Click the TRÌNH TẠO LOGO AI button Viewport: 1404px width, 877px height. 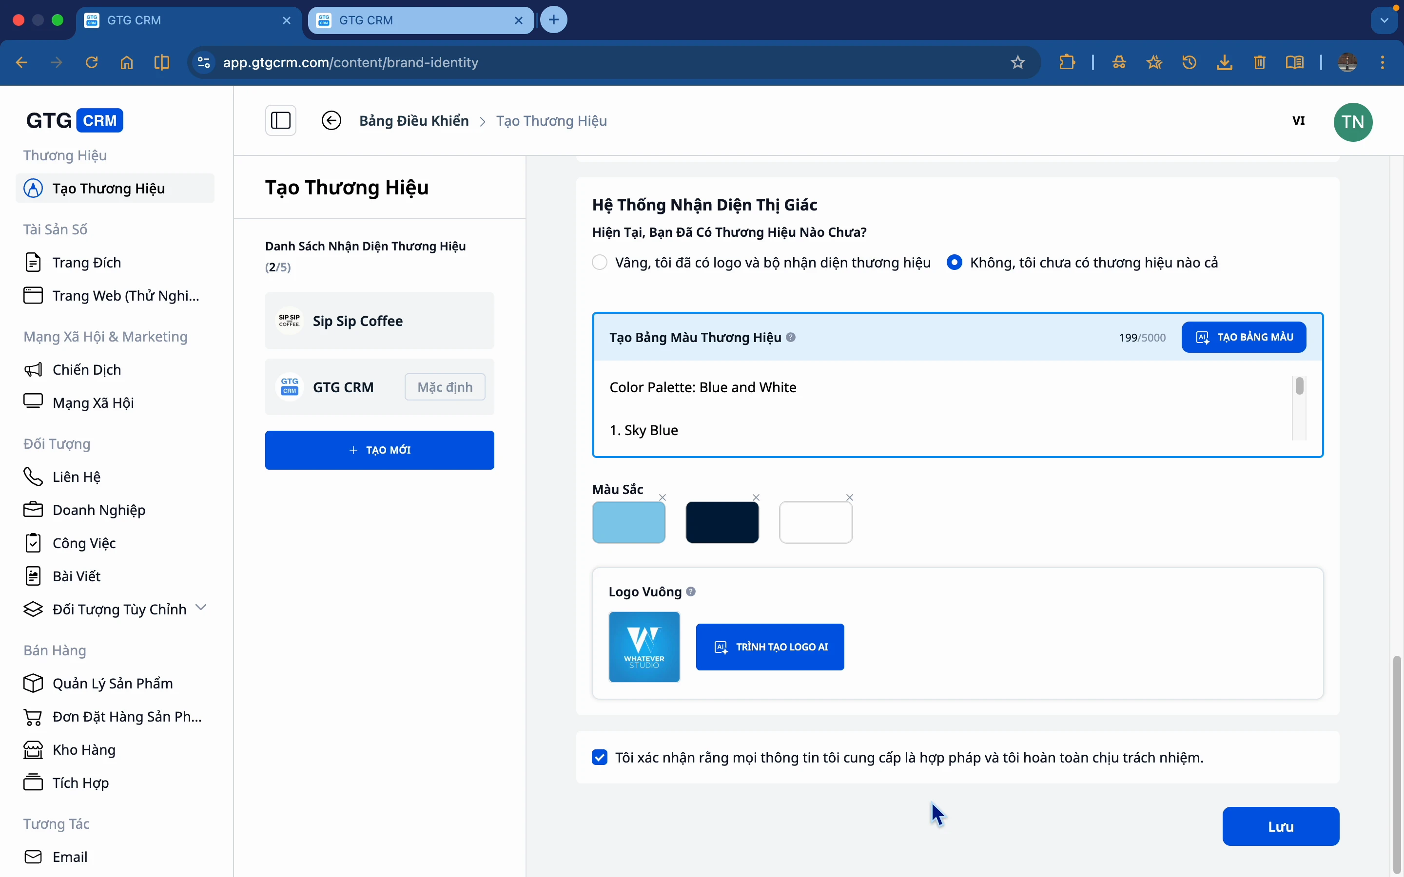pyautogui.click(x=770, y=647)
